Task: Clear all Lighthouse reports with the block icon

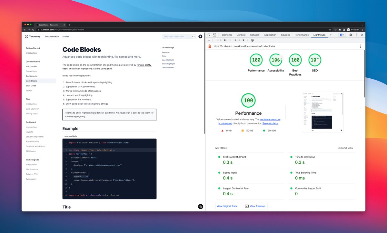Action: [252, 40]
